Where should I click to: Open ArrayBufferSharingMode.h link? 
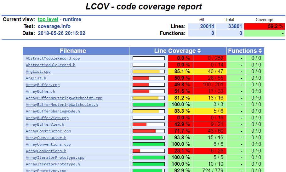[x=53, y=111]
